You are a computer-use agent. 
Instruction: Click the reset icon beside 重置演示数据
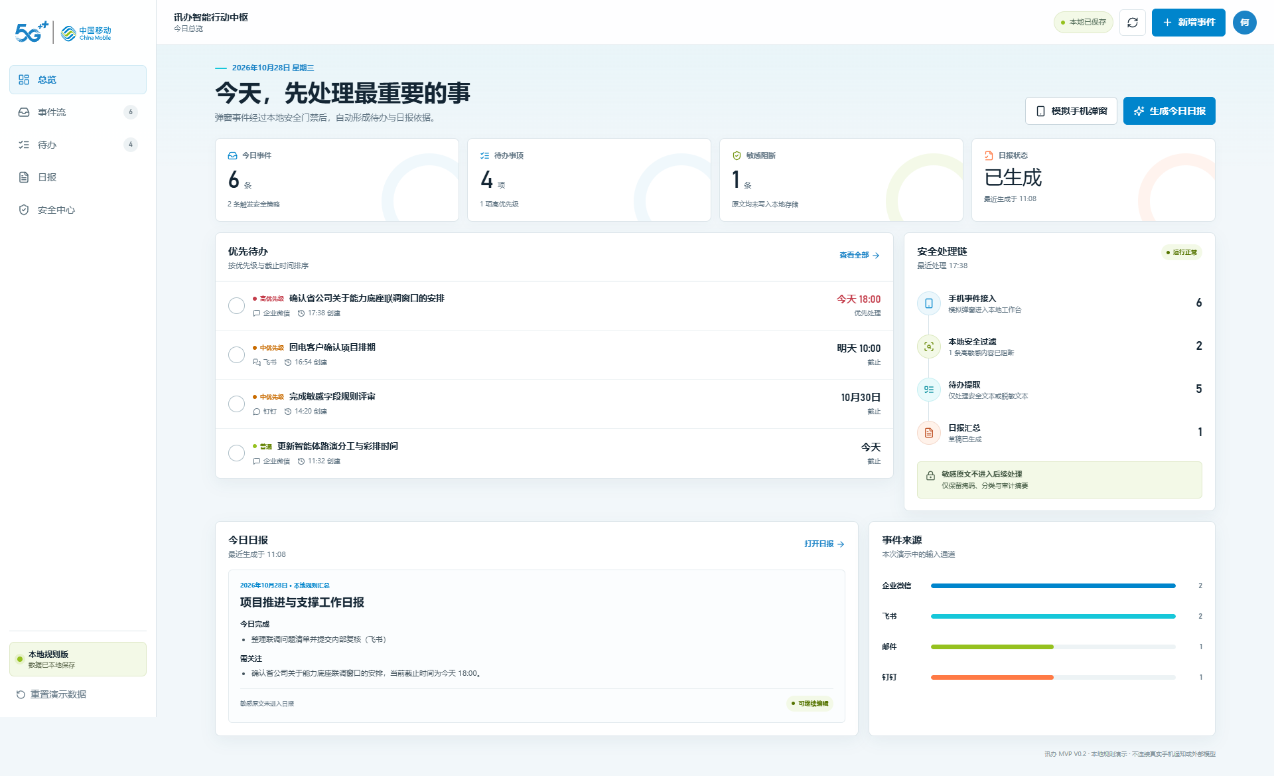coord(21,694)
